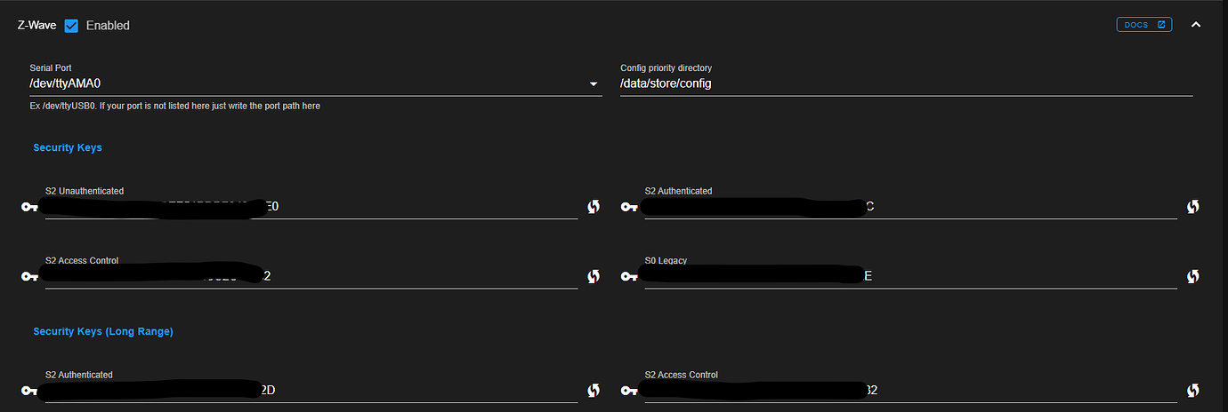Click key icon beside S2 Unauthenticated field
1228x412 pixels.
pos(30,207)
